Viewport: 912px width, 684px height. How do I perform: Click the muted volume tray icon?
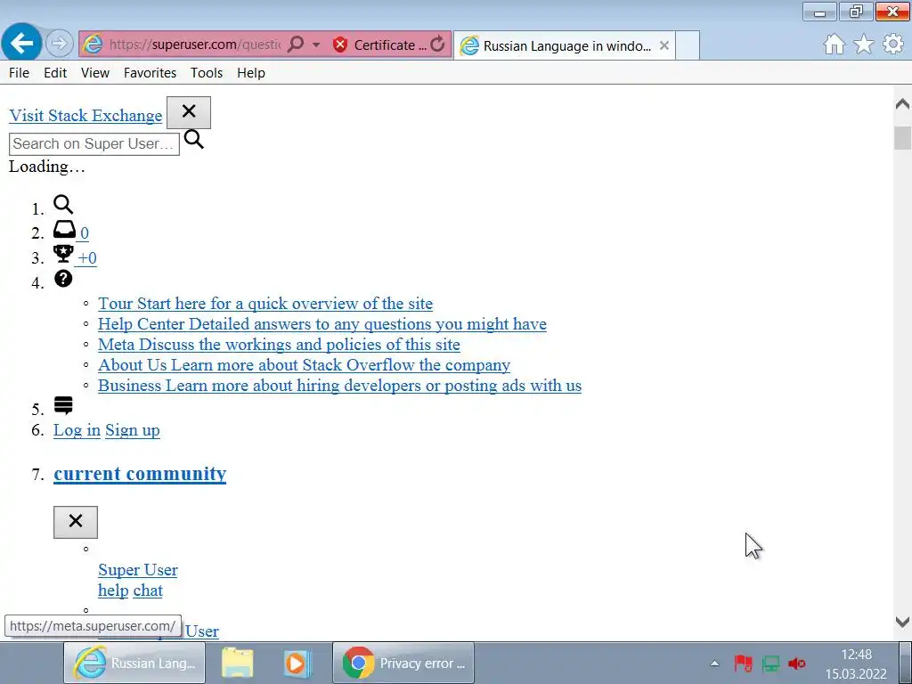coord(797,663)
